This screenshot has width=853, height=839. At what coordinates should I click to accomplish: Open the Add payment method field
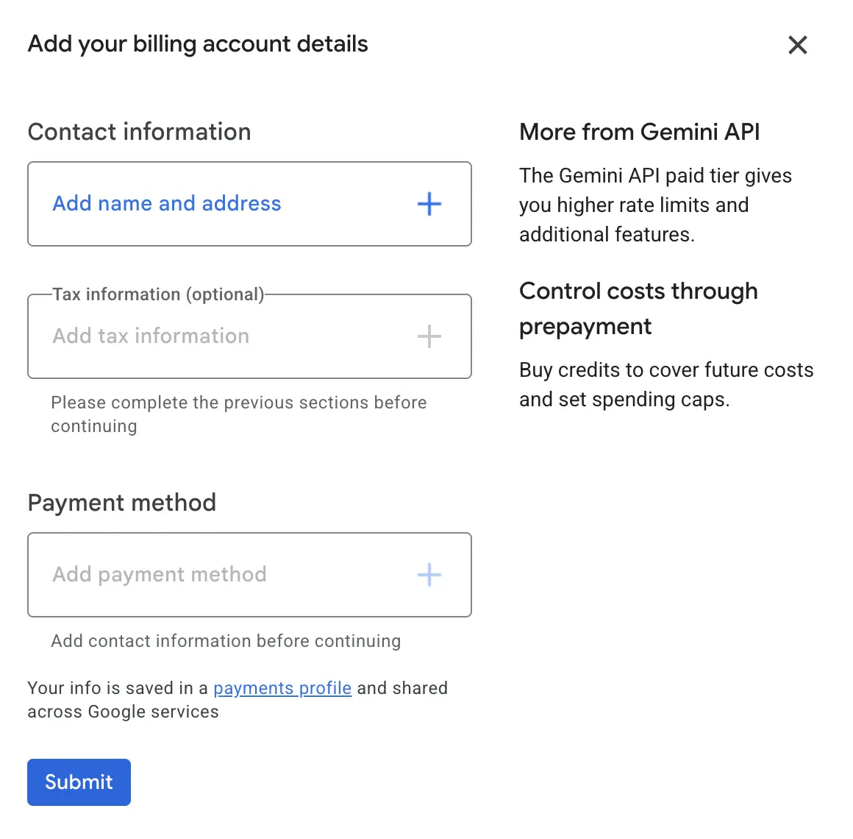coord(250,575)
